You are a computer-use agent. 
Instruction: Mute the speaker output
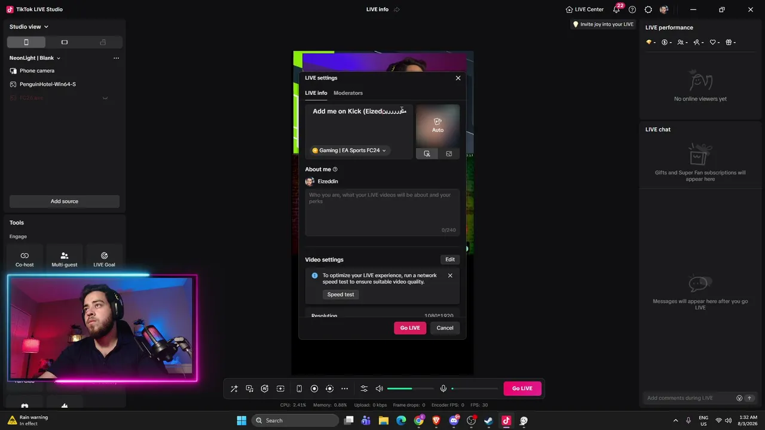click(379, 389)
